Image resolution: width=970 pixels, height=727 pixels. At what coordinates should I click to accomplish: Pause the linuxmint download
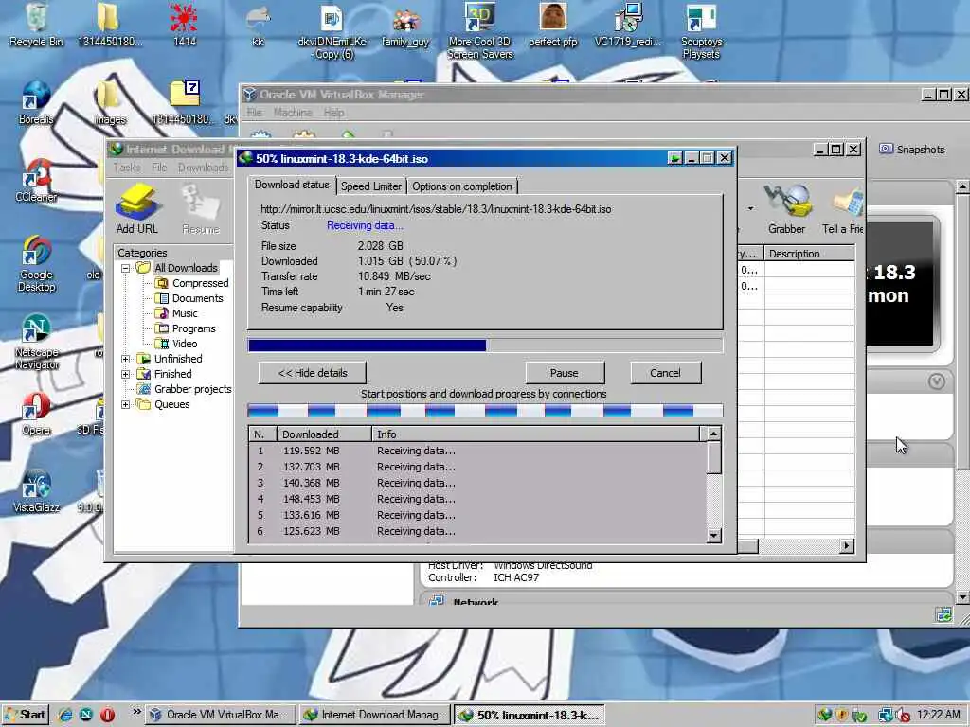(x=565, y=373)
